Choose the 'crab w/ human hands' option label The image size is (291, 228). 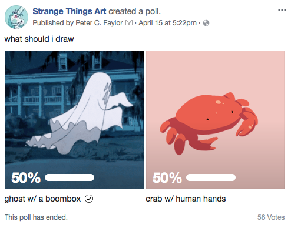[x=186, y=199]
